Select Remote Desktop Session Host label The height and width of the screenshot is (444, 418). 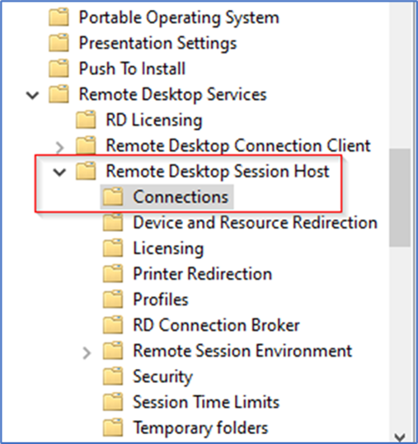(218, 172)
